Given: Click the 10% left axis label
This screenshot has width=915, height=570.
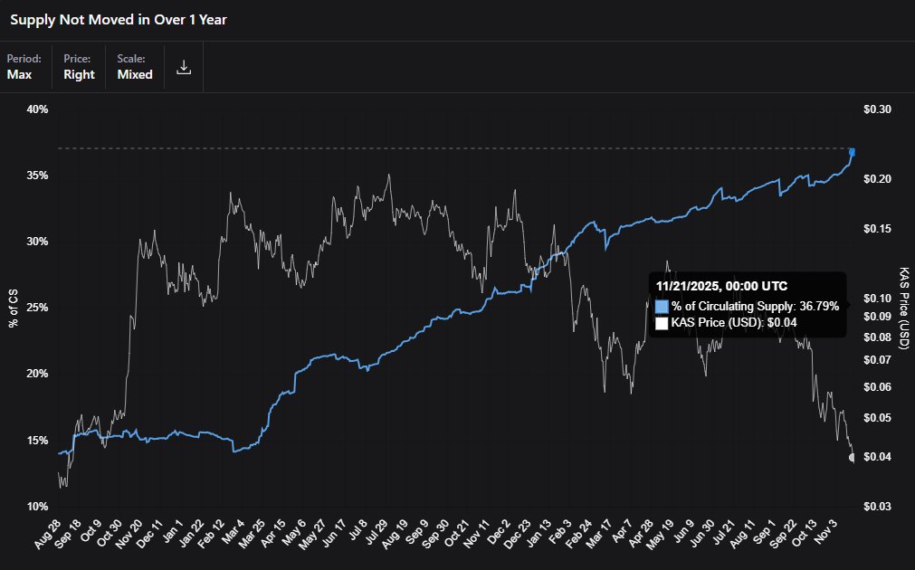Looking at the screenshot, I should (x=37, y=506).
